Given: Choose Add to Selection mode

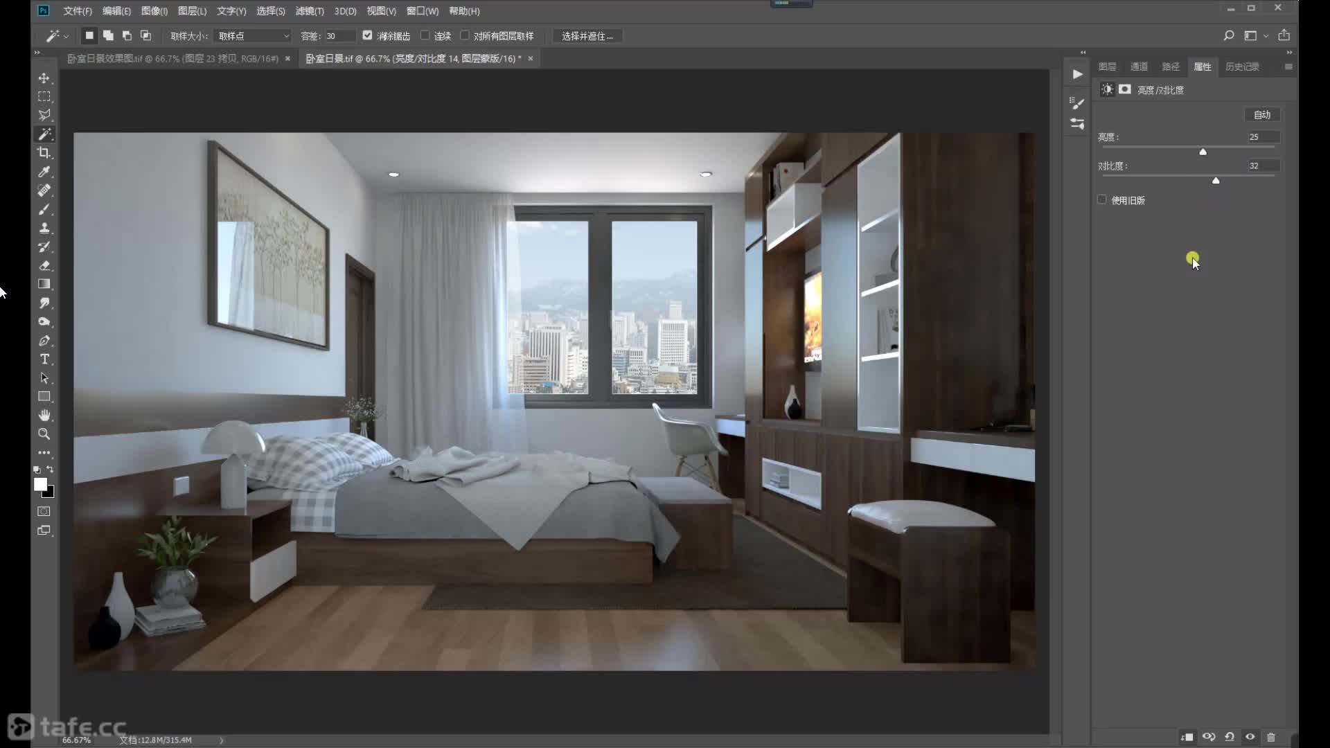Looking at the screenshot, I should [108, 35].
